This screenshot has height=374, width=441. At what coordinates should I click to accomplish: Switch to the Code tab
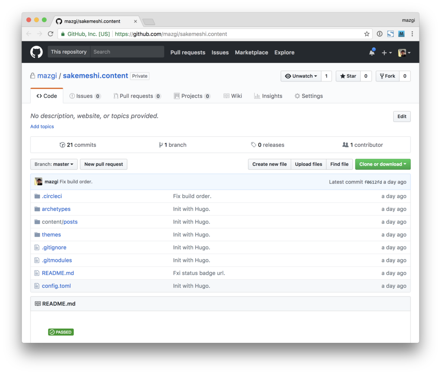pyautogui.click(x=47, y=96)
